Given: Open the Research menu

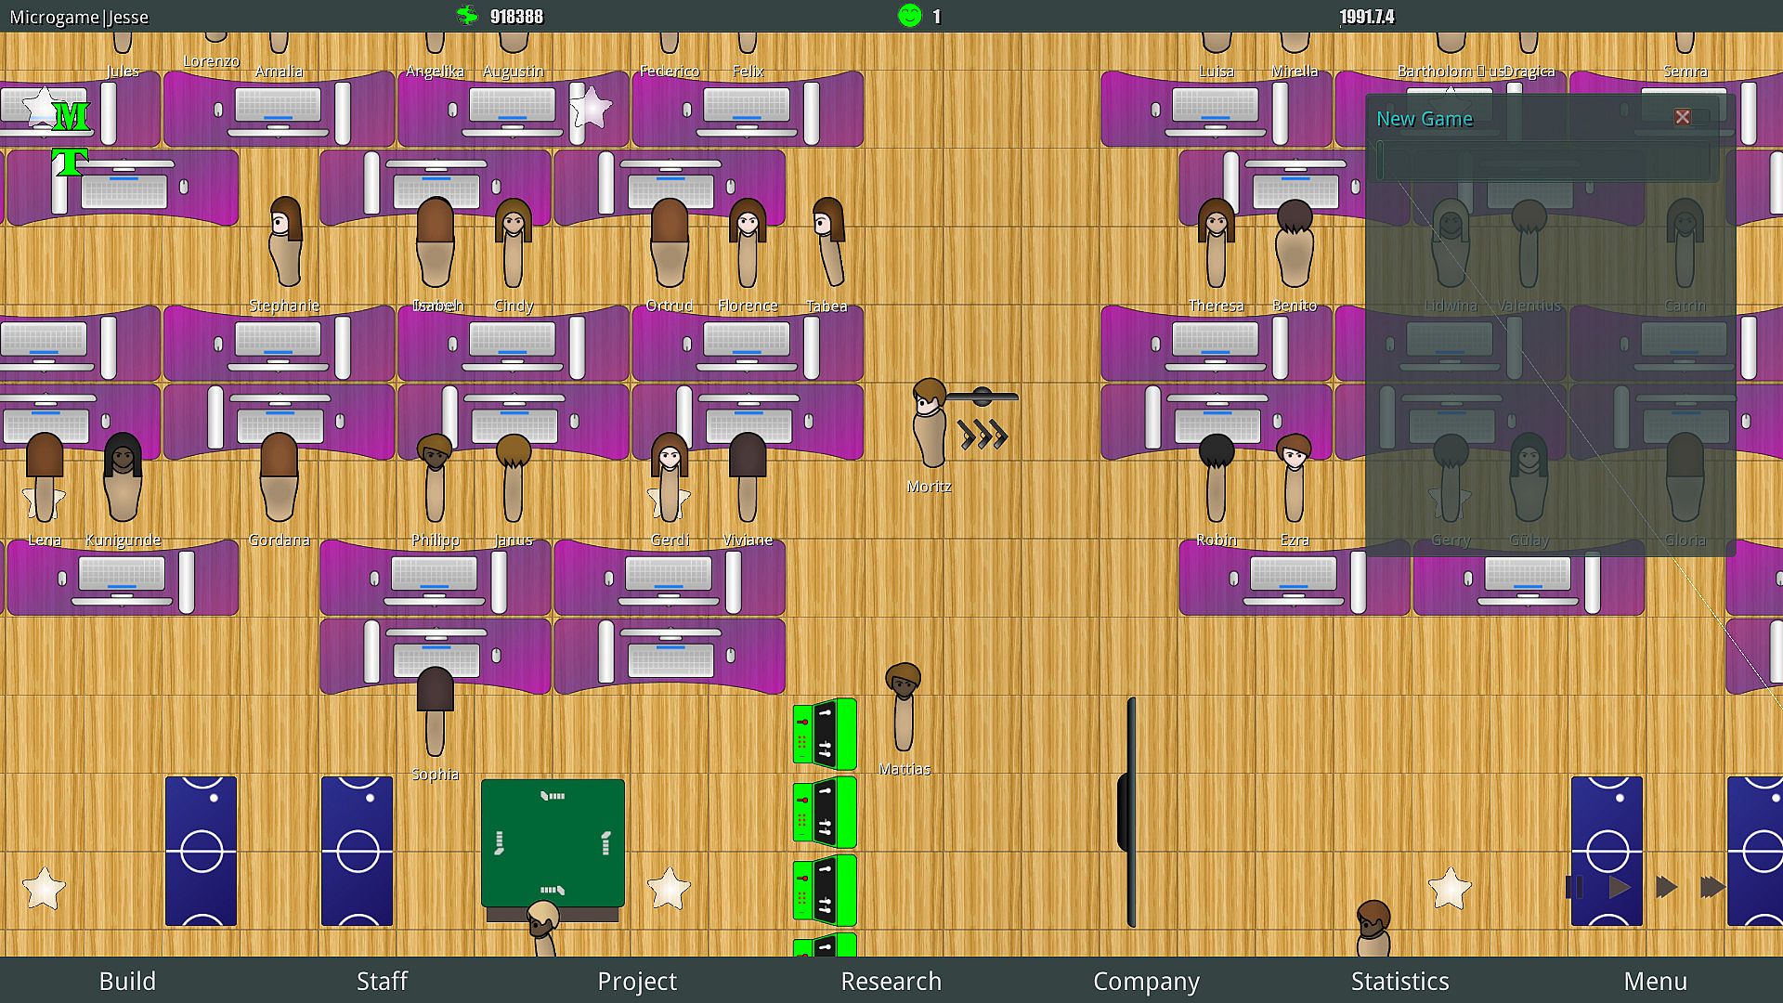Looking at the screenshot, I should click(891, 981).
